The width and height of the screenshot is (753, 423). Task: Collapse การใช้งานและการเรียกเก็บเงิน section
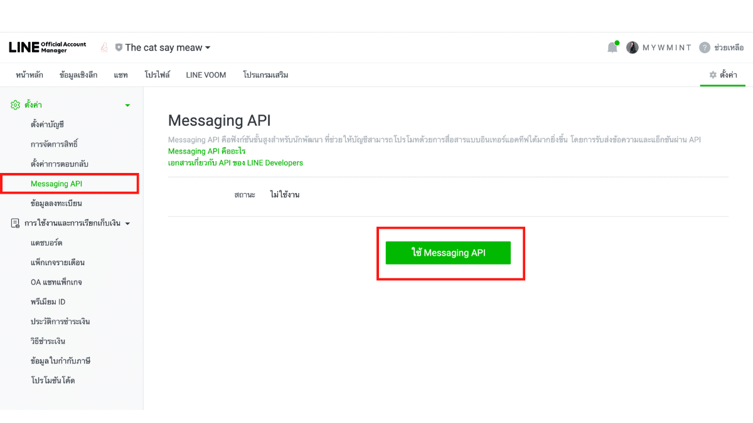(128, 223)
